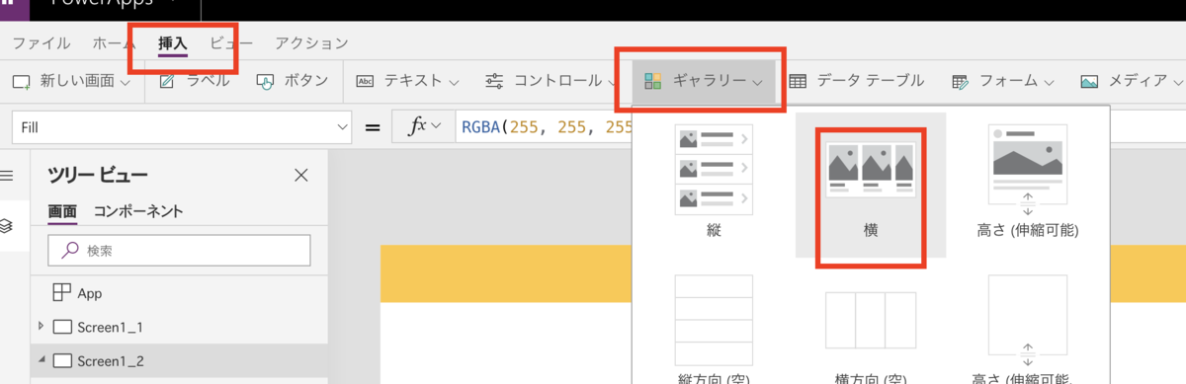Select the 挿入 tab

click(173, 43)
